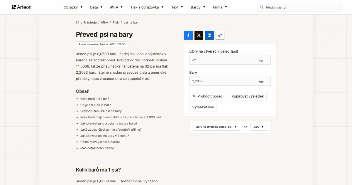Jump to Převodní tabulka psi na bary
The width and height of the screenshot is (352, 185).
point(101,111)
